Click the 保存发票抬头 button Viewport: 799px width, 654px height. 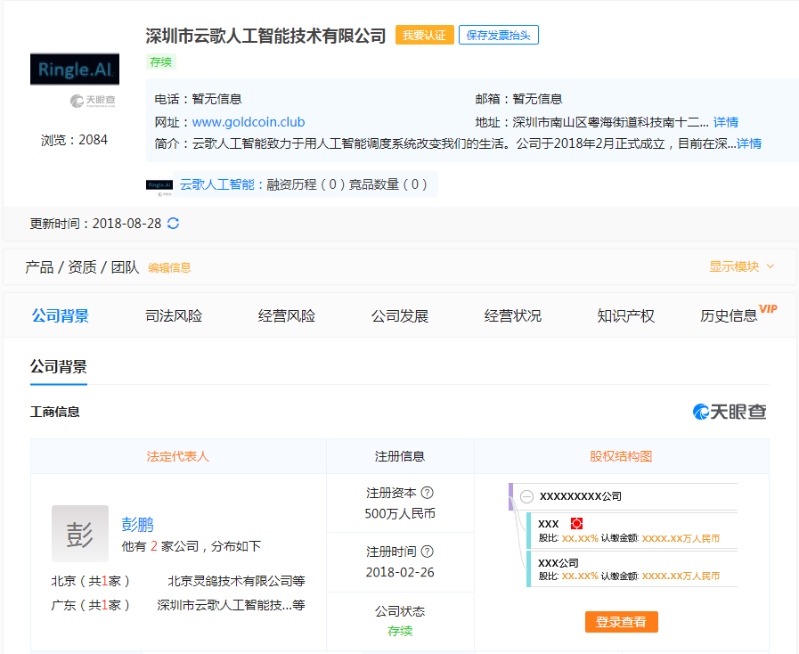pos(499,35)
